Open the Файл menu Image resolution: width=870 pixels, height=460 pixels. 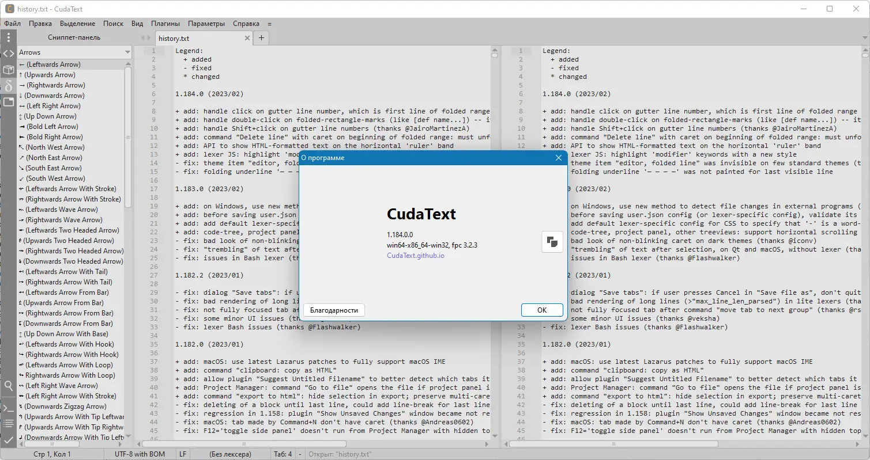(12, 24)
